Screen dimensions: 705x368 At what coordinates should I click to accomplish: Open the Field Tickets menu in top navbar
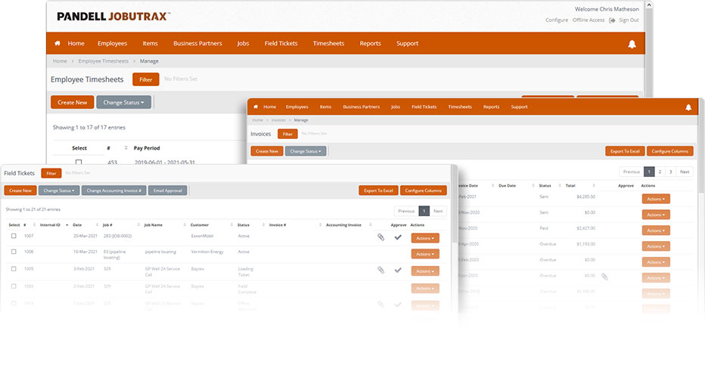click(281, 44)
